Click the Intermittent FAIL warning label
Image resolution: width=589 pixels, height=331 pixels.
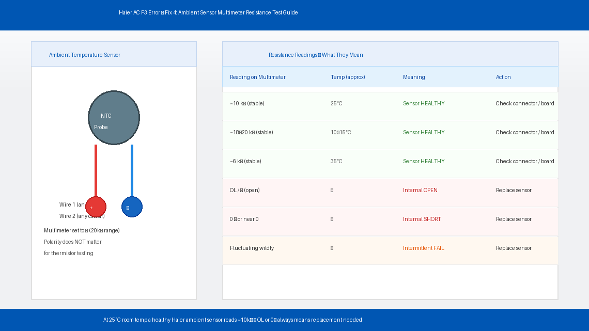coord(424,248)
